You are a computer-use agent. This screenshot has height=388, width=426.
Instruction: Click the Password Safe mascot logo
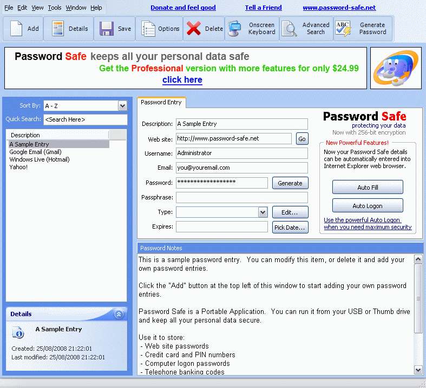coord(396,68)
